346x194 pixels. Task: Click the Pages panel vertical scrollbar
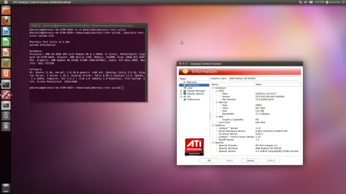click(x=210, y=116)
